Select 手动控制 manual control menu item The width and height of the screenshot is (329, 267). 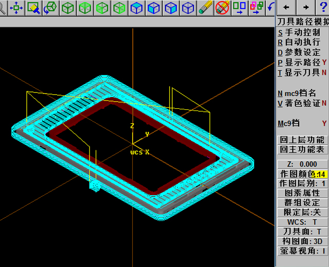click(x=302, y=32)
